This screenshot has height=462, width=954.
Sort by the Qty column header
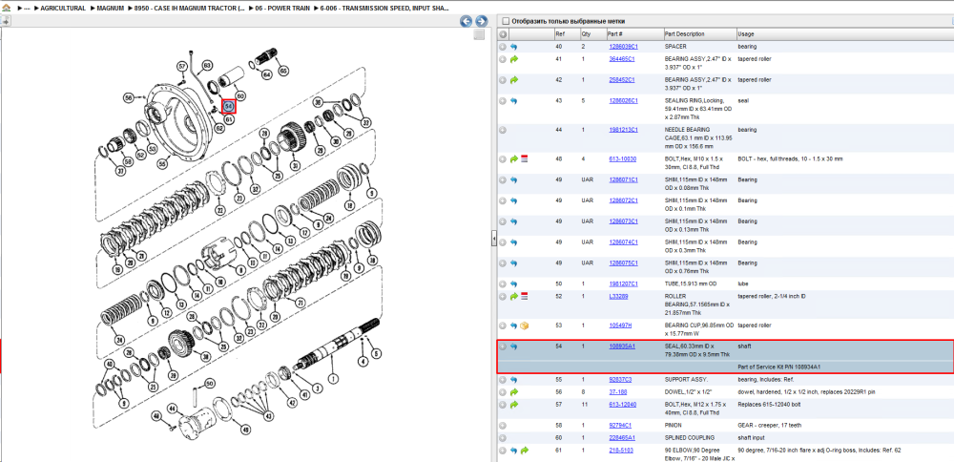point(586,34)
